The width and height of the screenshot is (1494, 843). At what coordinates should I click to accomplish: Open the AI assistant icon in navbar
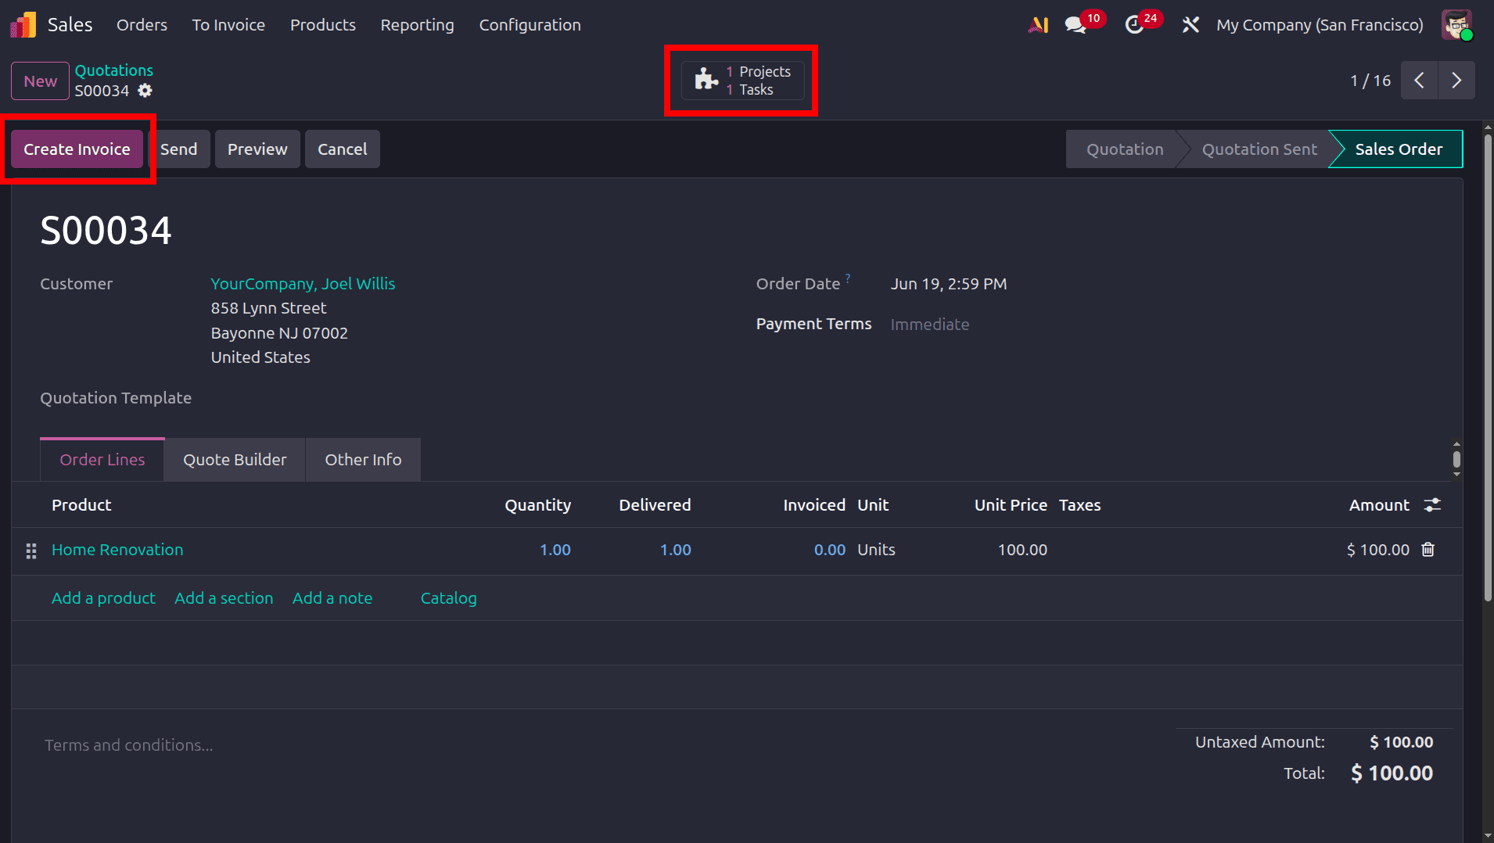pos(1038,25)
